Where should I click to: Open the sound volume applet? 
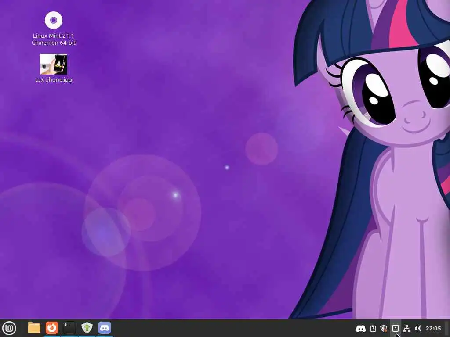click(418, 328)
